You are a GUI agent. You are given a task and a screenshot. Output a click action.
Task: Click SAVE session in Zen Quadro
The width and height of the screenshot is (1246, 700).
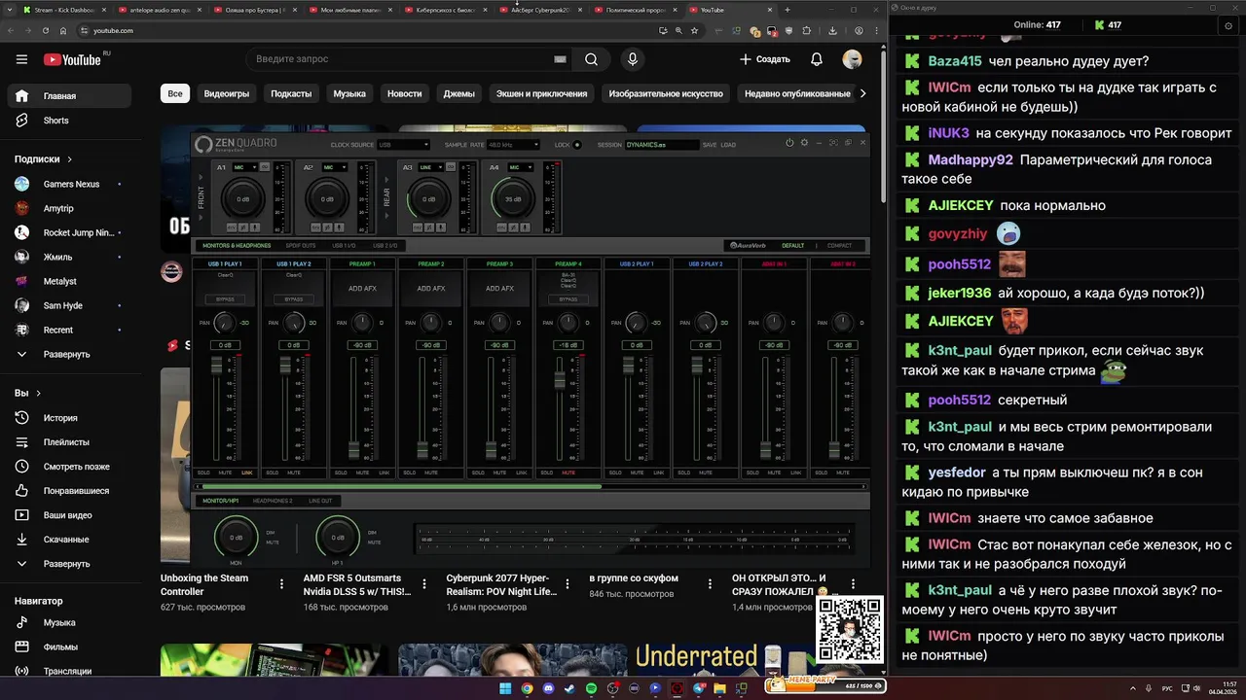click(710, 145)
